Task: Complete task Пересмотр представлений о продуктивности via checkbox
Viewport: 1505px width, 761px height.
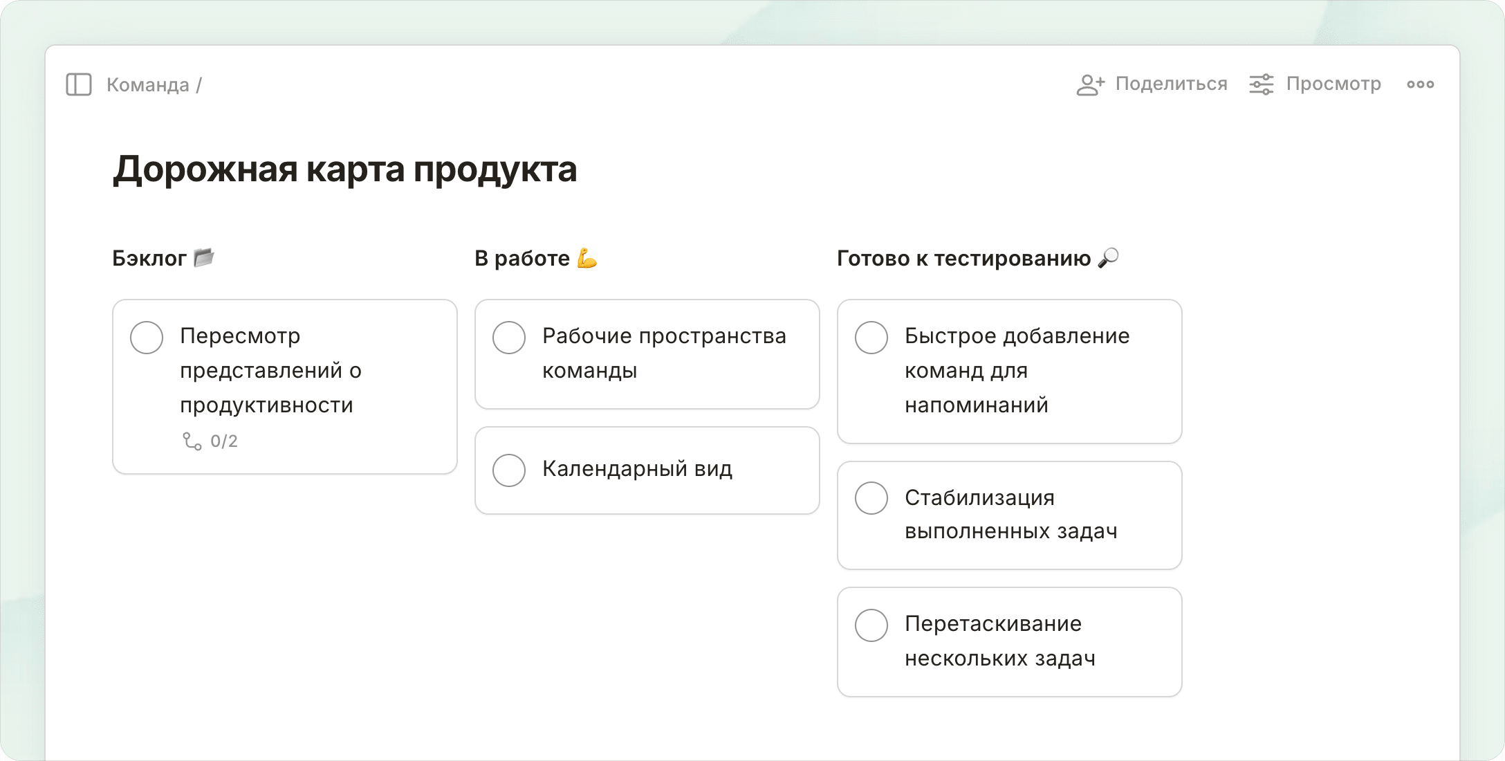Action: click(147, 338)
